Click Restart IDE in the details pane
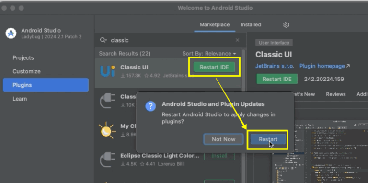The height and width of the screenshot is (183, 368). 277,79
